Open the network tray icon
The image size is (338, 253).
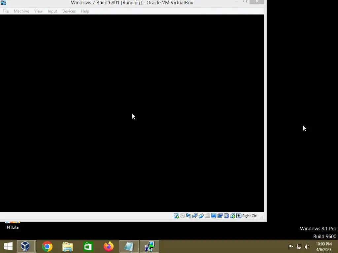(299, 246)
